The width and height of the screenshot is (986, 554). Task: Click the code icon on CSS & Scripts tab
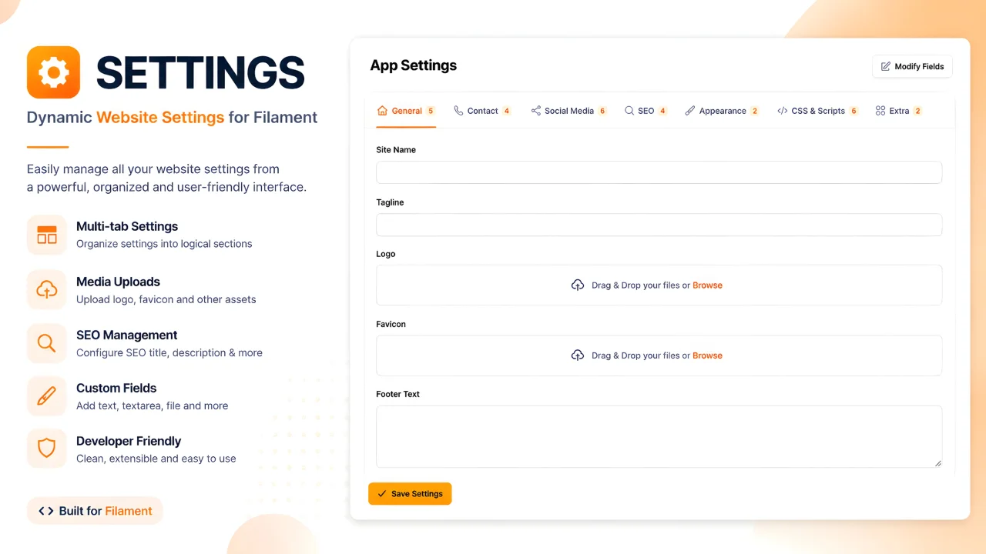tap(783, 111)
